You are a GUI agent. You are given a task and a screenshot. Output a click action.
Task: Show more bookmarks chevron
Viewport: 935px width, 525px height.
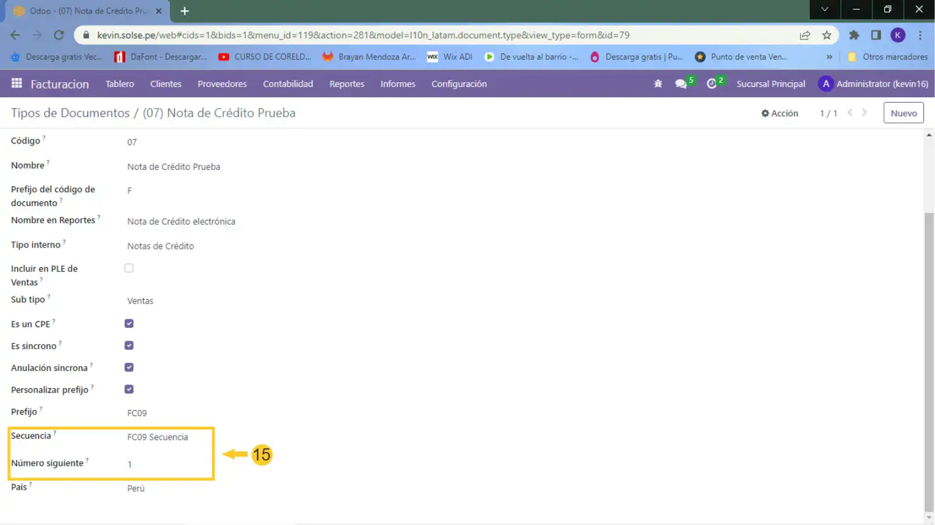click(x=829, y=57)
